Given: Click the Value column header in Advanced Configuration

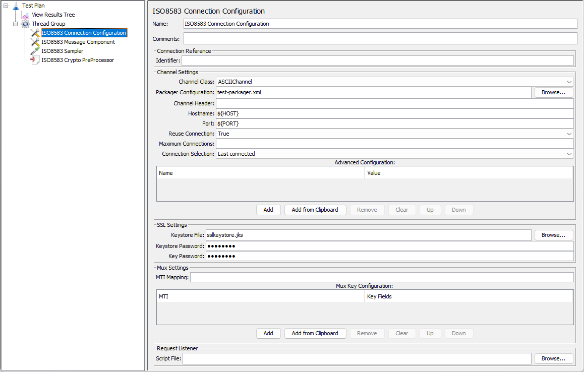Looking at the screenshot, I should point(469,173).
